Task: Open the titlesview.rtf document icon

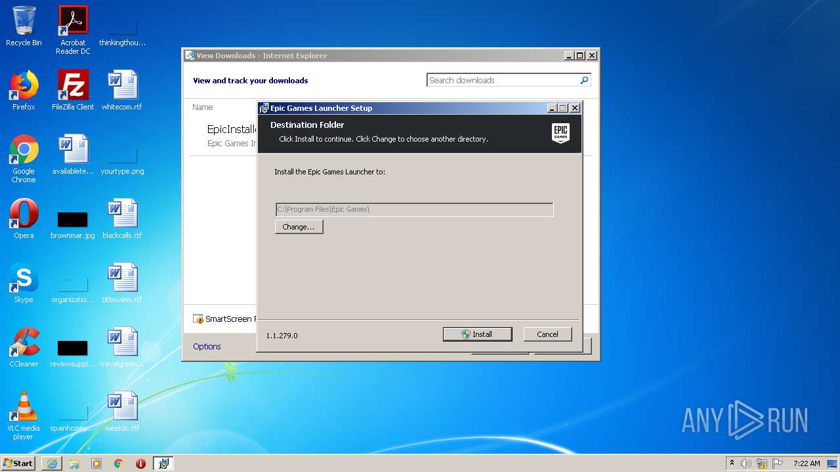Action: tap(122, 283)
